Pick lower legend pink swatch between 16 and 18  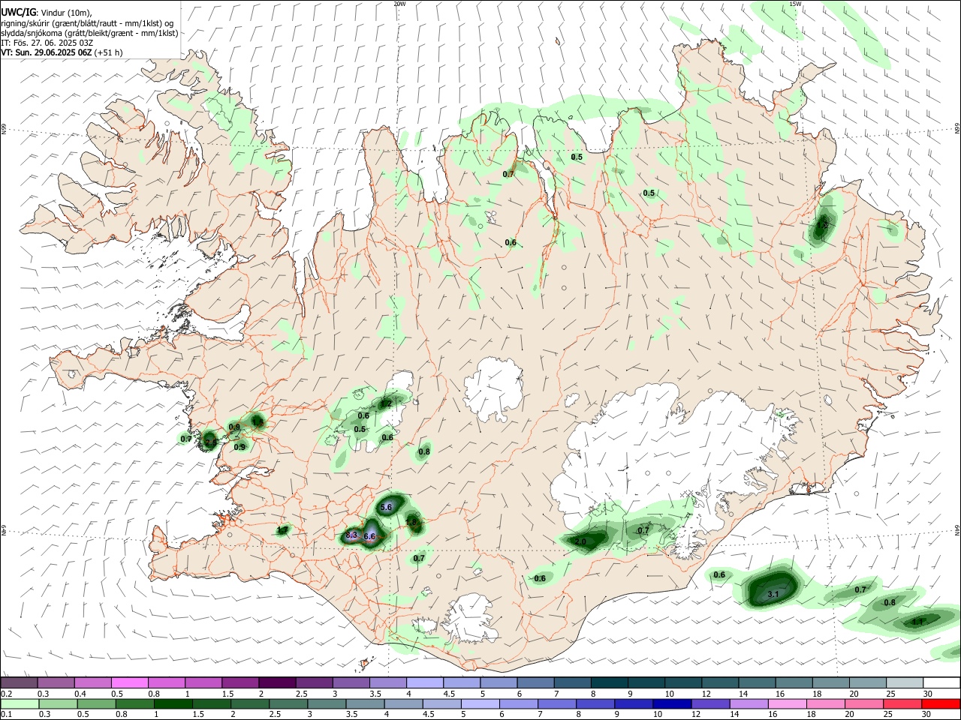787,703
